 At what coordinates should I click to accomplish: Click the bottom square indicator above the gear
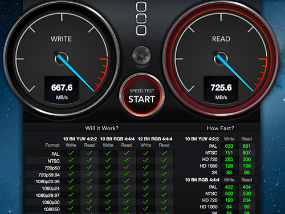point(141,30)
